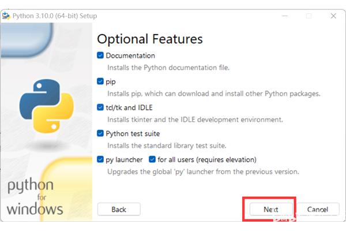This screenshot has width=346, height=231.
Task: Click the 'Python 3.10.0 (64-bit) Setup' title
Action: (x=55, y=16)
